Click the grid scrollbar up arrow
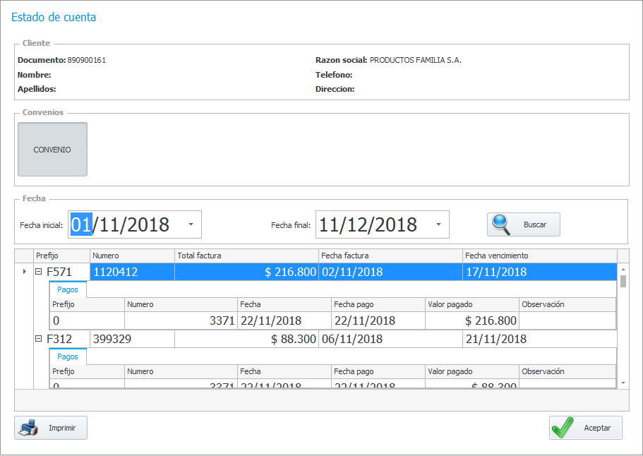 [623, 269]
